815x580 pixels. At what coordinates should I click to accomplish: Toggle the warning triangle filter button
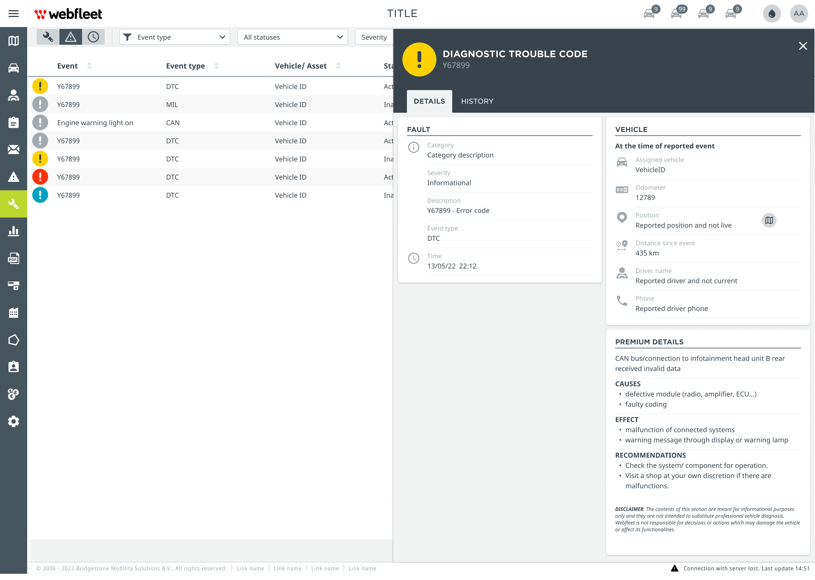coord(71,37)
